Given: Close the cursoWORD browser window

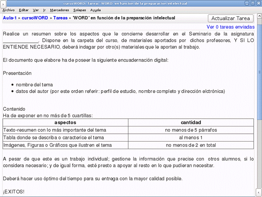Looking at the screenshot, I should [x=258, y=3].
